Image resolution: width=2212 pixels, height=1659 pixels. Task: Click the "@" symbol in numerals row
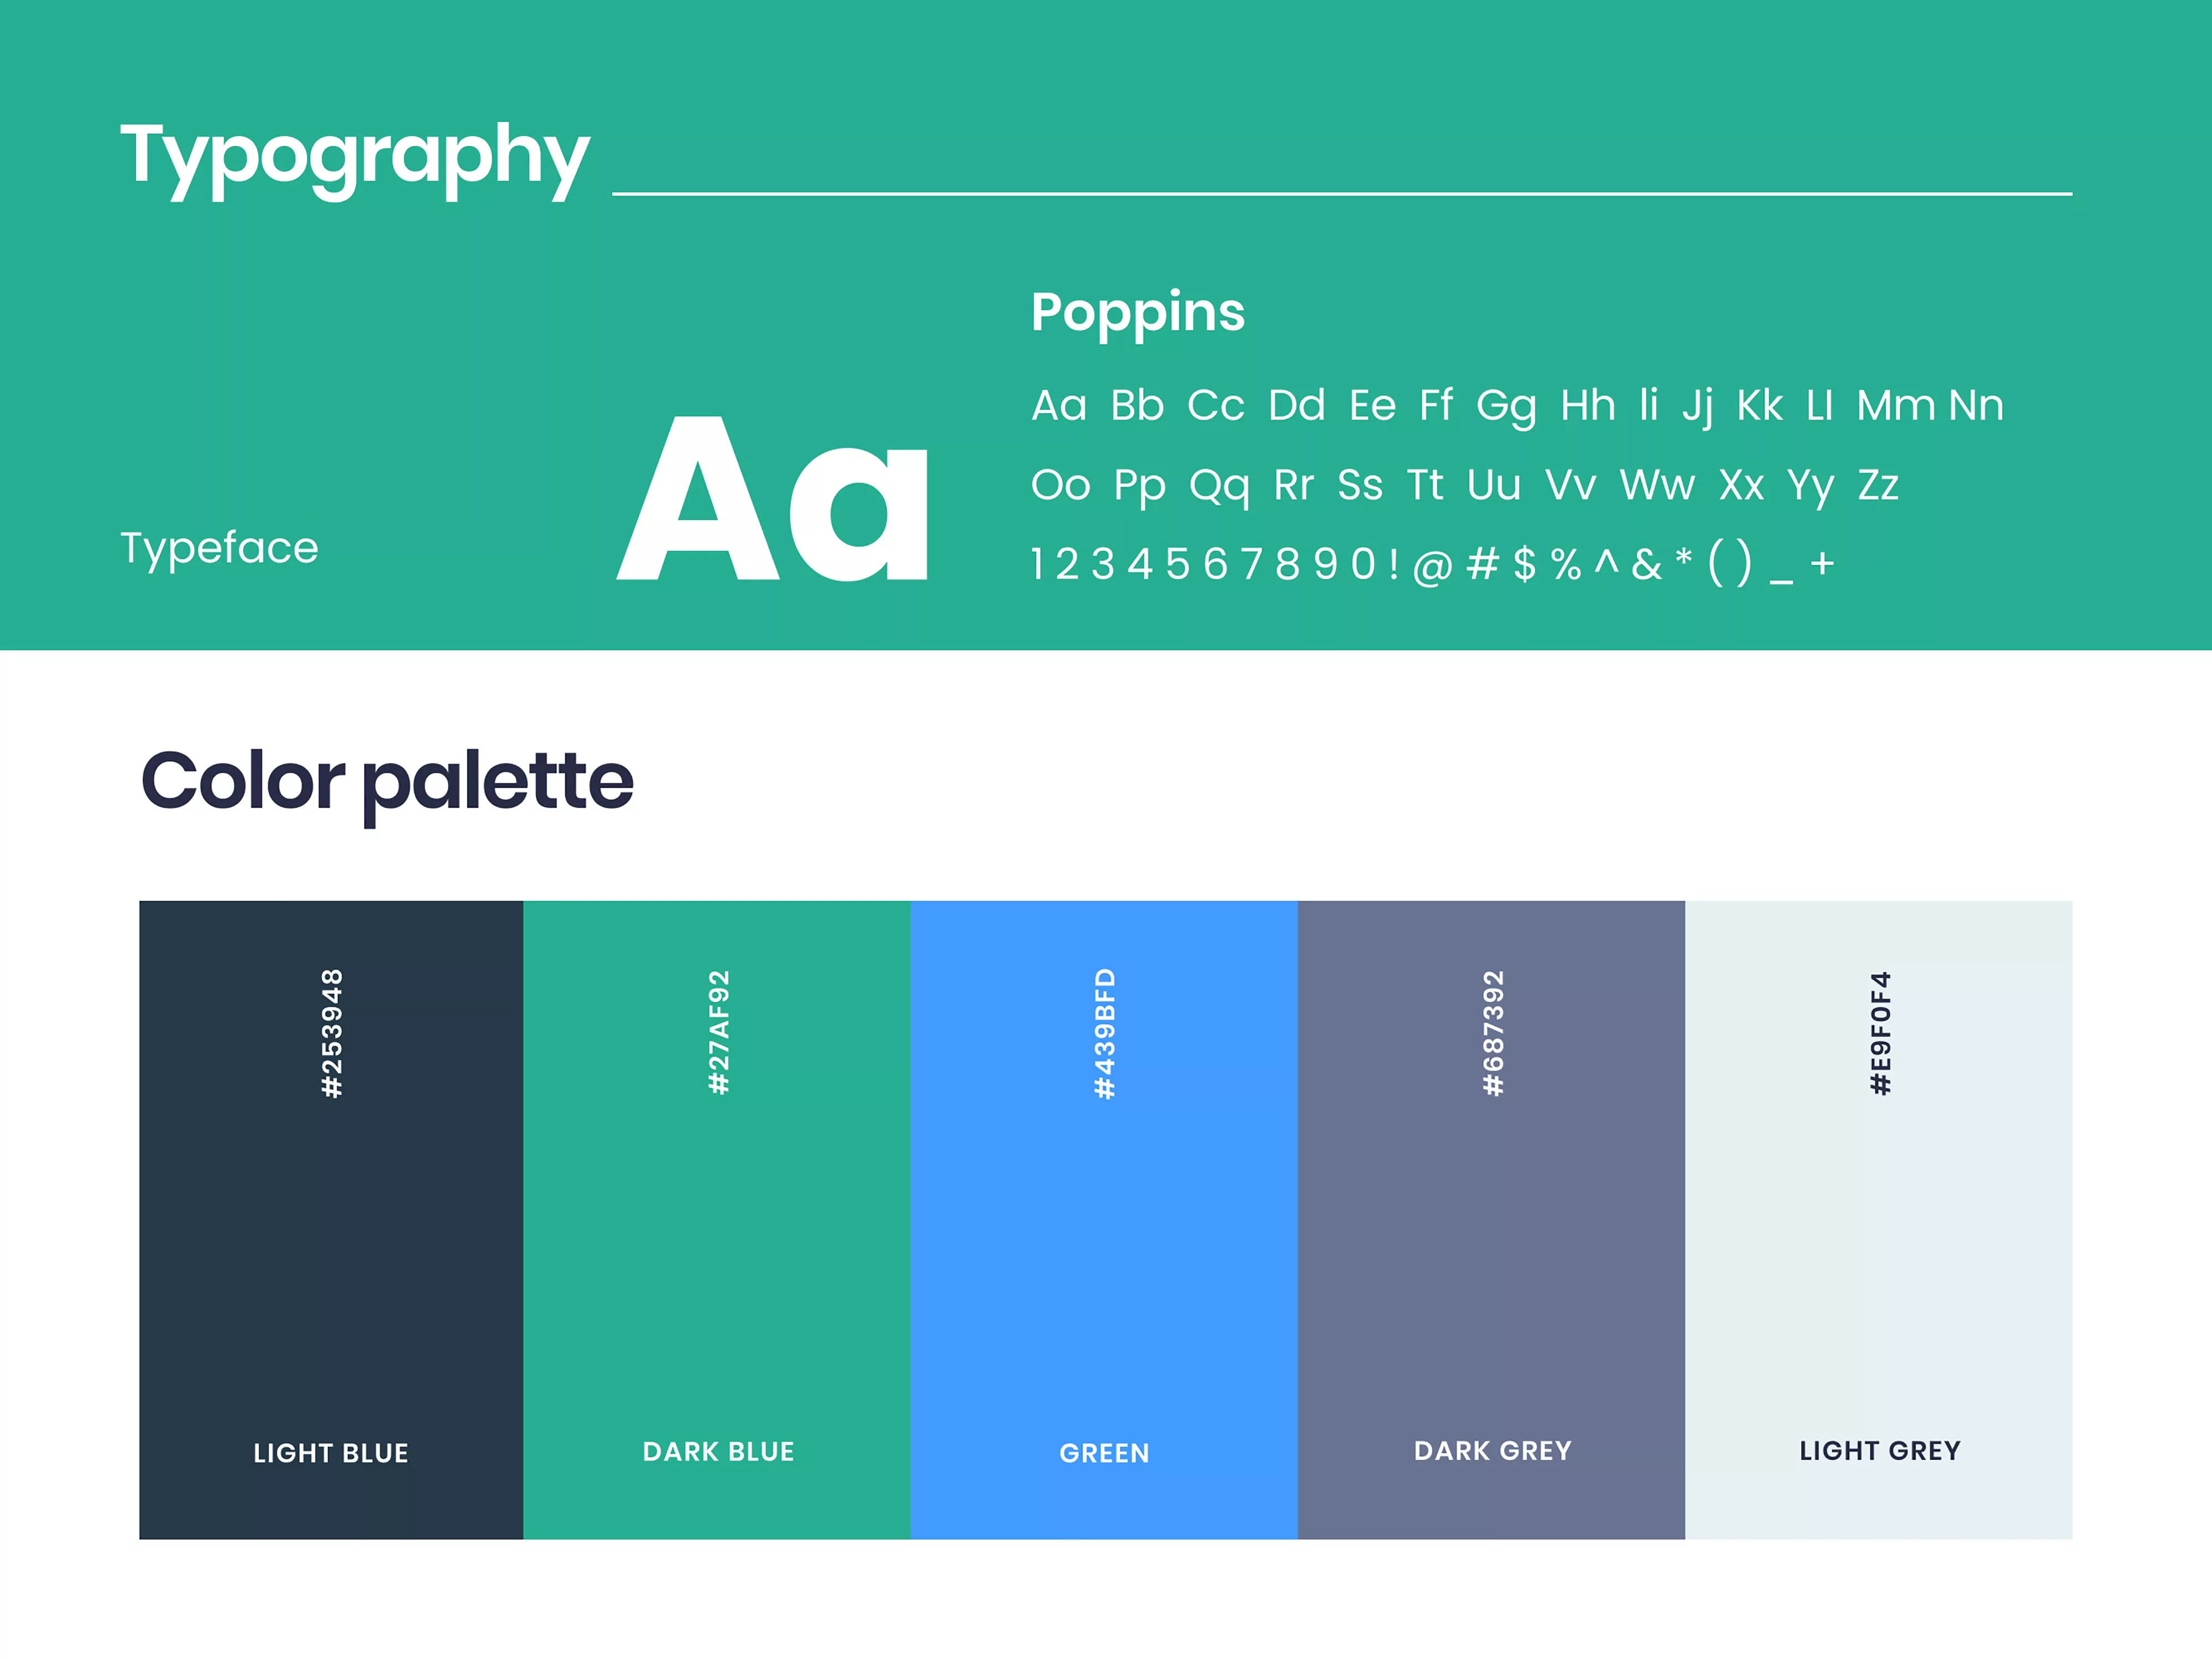(x=1432, y=566)
